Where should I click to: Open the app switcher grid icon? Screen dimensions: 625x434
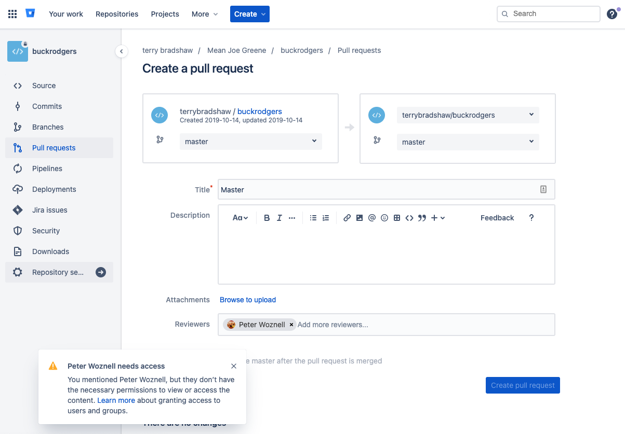coord(12,14)
